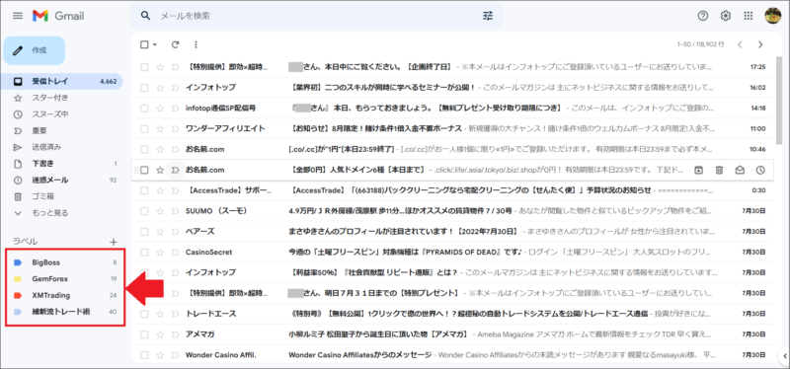Click the メールを検索 search field

point(317,16)
